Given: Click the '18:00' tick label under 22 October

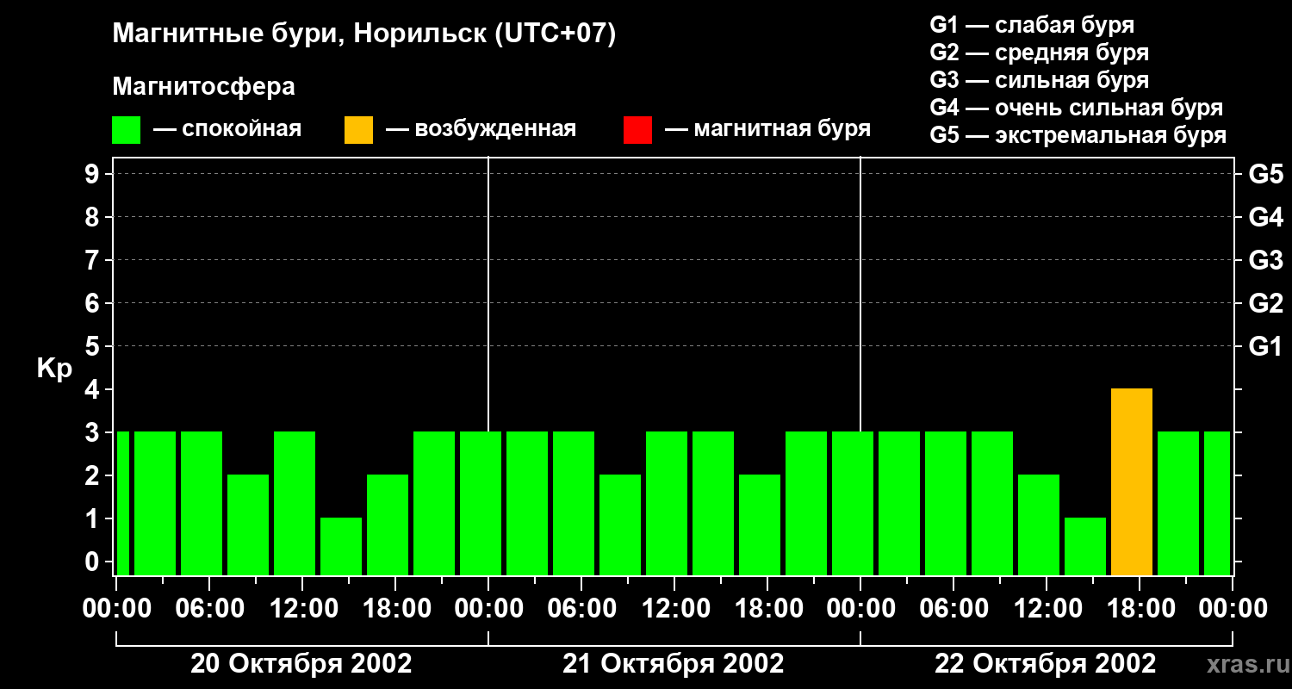Looking at the screenshot, I should point(1140,609).
